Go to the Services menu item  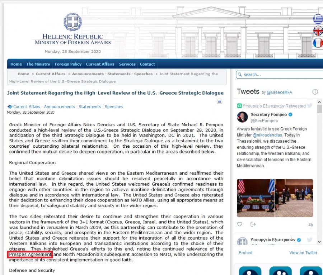[127, 64]
